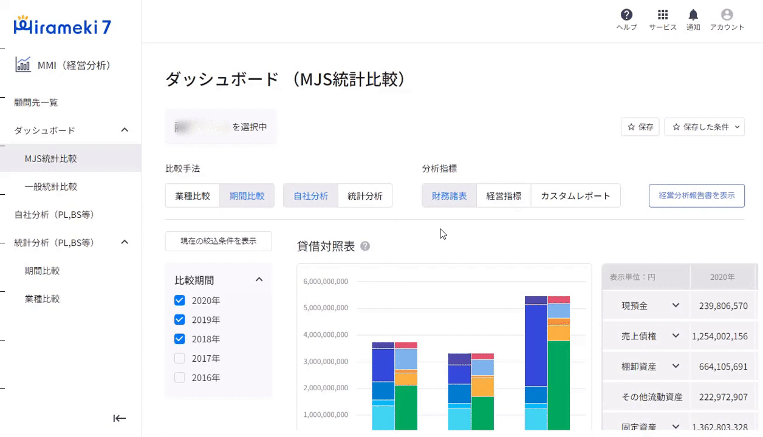Click the 664,105,691 table value

pyautogui.click(x=723, y=366)
